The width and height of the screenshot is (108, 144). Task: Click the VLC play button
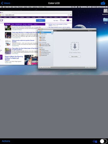[42, 67]
